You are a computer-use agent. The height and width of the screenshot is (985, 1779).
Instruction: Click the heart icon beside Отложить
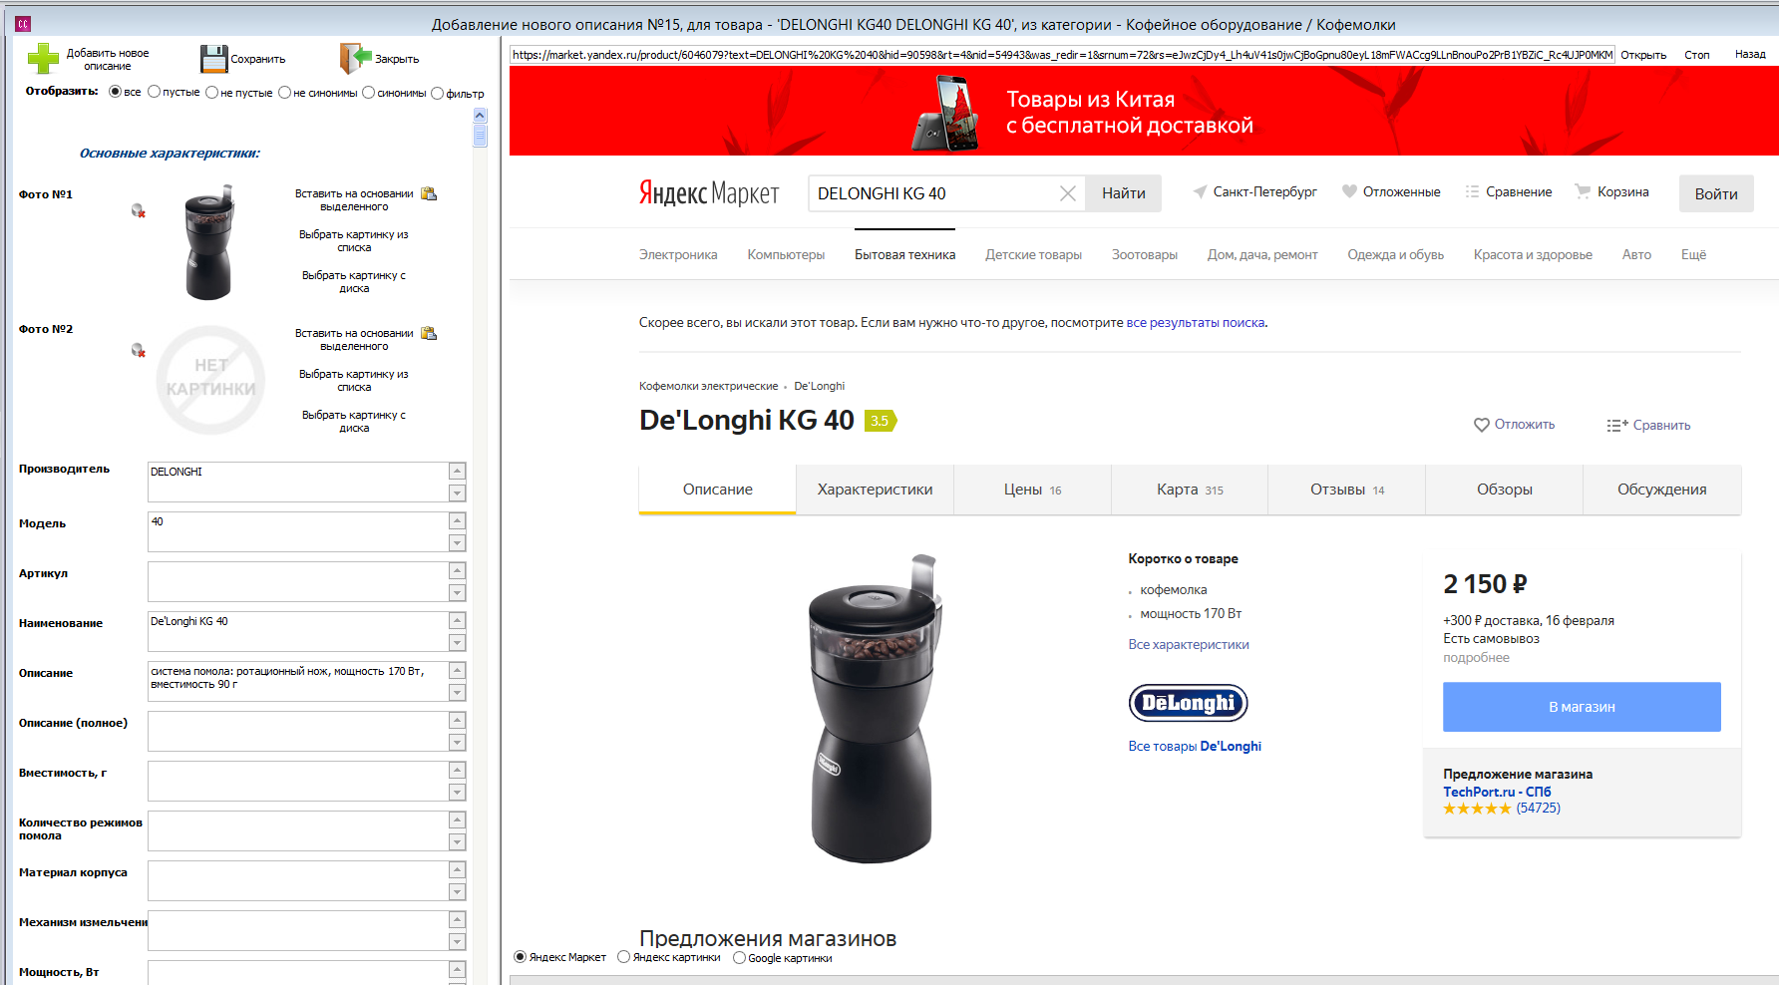click(1482, 425)
